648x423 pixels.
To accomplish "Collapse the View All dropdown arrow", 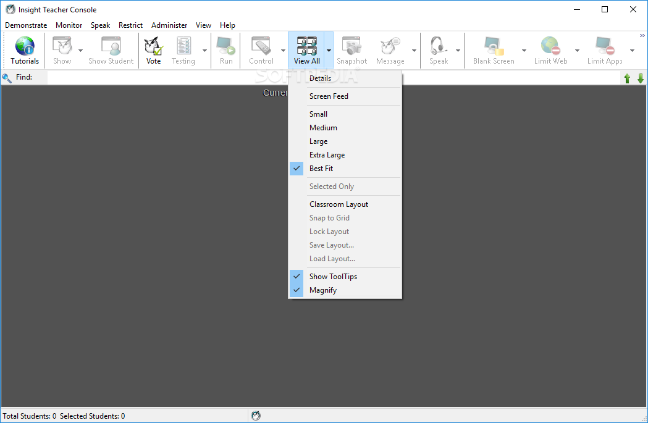I will [329, 51].
